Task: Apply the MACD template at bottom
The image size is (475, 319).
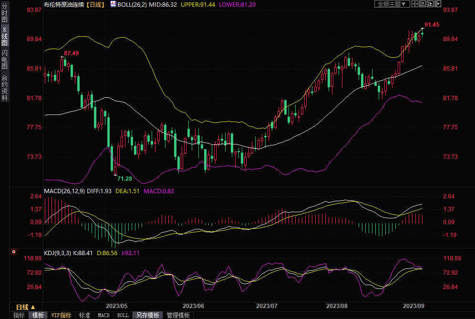Action: point(103,315)
